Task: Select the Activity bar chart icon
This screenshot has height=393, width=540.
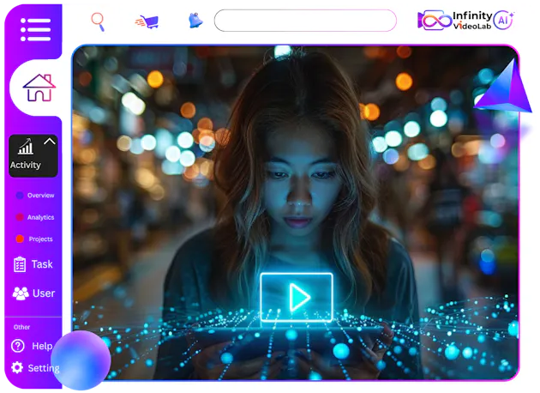Action: click(x=26, y=148)
